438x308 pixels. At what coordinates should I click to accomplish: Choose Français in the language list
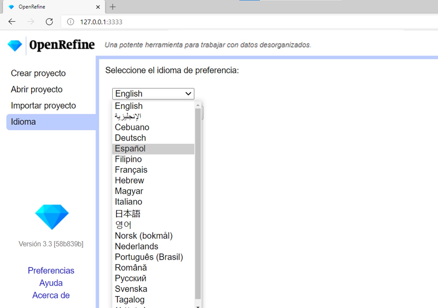click(153, 170)
